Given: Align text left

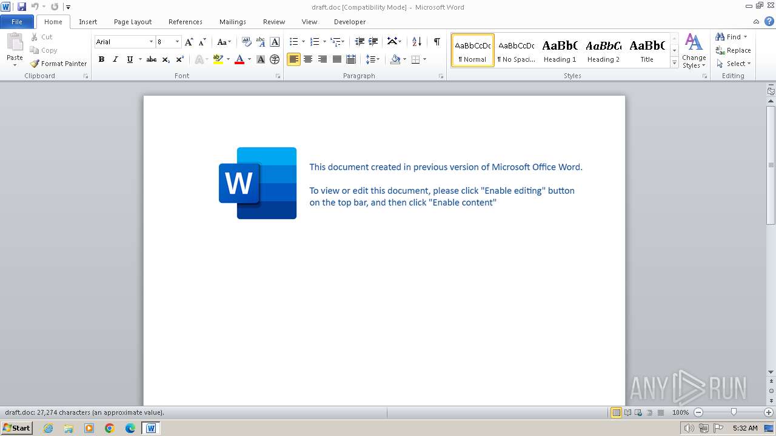Looking at the screenshot, I should tap(293, 59).
